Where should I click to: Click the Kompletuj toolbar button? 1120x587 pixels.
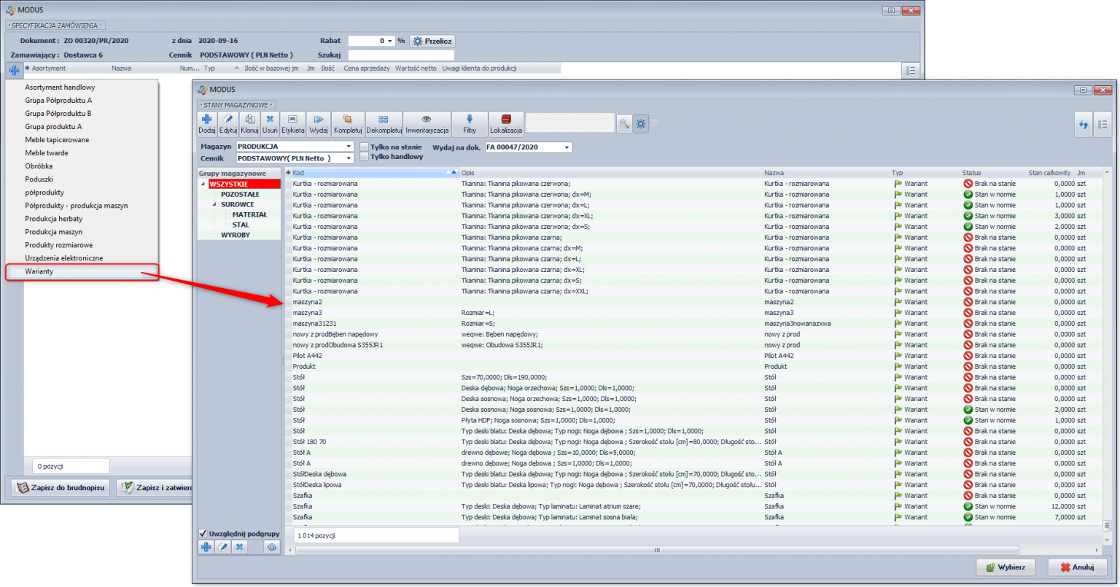click(x=348, y=123)
